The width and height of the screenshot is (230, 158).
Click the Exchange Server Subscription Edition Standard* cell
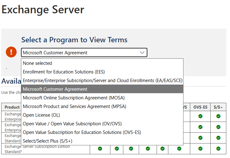[x=46, y=149]
